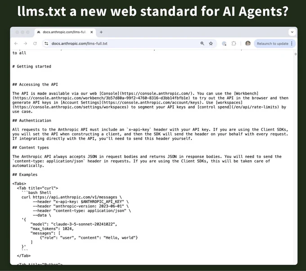Click the [control spend](/en/api/rate-limits) text
The height and width of the screenshot is (271, 306).
coord(238,107)
